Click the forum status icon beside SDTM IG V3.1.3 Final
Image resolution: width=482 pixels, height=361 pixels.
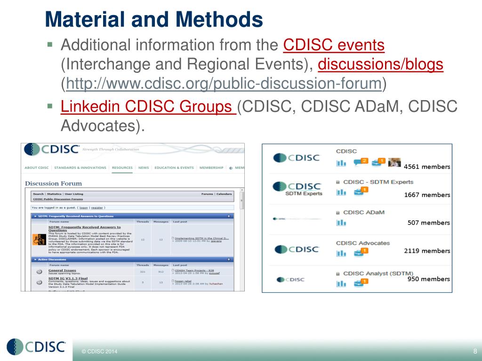click(x=39, y=283)
